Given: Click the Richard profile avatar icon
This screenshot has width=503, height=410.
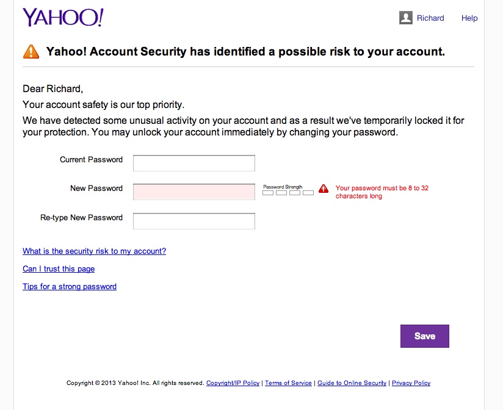Looking at the screenshot, I should click(x=406, y=18).
